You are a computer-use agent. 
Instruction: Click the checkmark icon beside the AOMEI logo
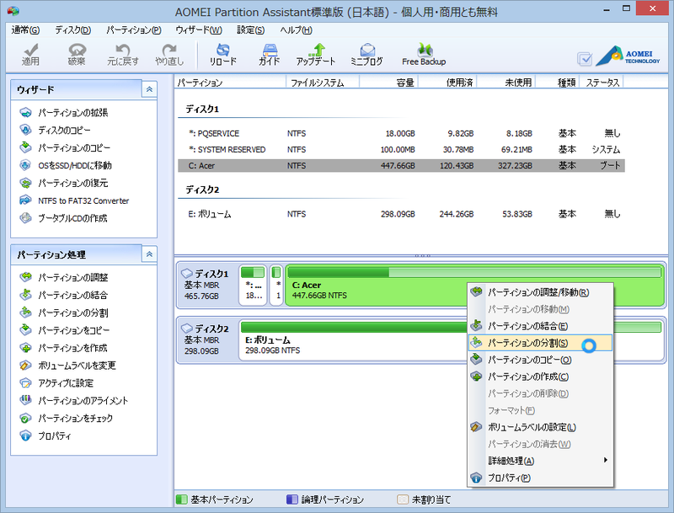[x=585, y=59]
